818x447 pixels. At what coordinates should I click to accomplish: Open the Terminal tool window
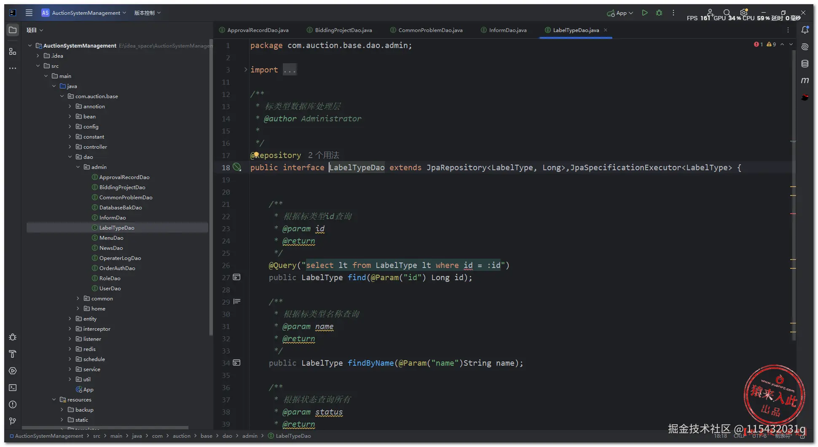tap(13, 388)
